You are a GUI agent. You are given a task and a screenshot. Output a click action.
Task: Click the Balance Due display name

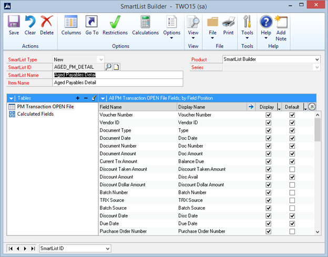(x=191, y=161)
